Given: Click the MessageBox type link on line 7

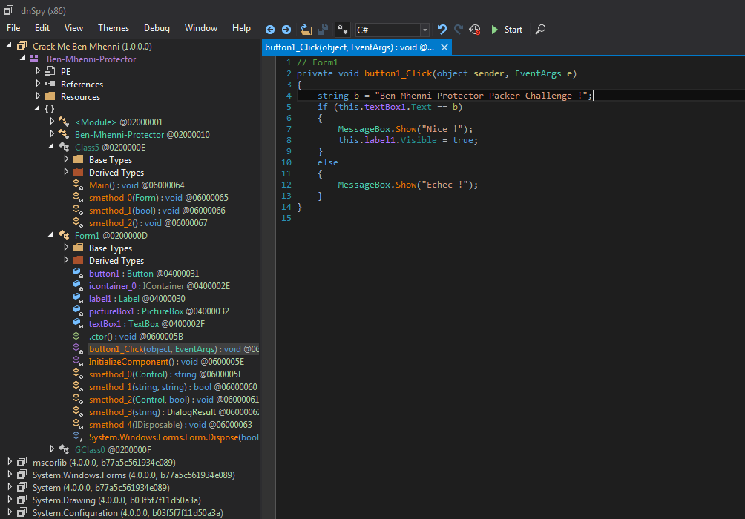Looking at the screenshot, I should 363,129.
